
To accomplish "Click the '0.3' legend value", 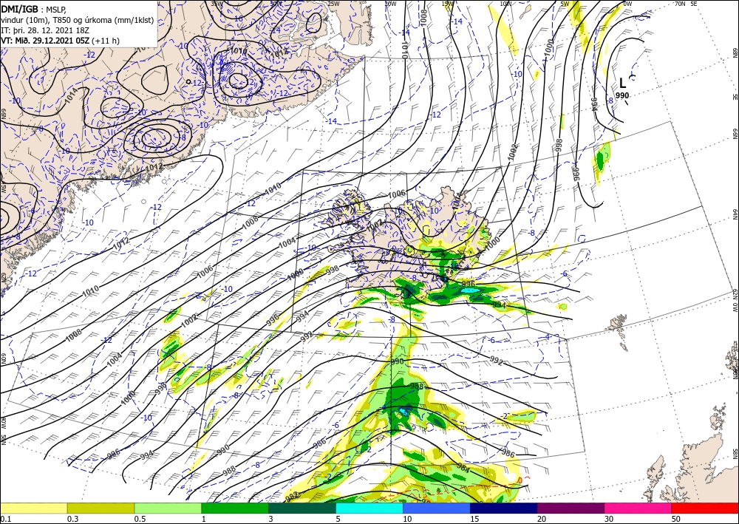I will [x=72, y=519].
